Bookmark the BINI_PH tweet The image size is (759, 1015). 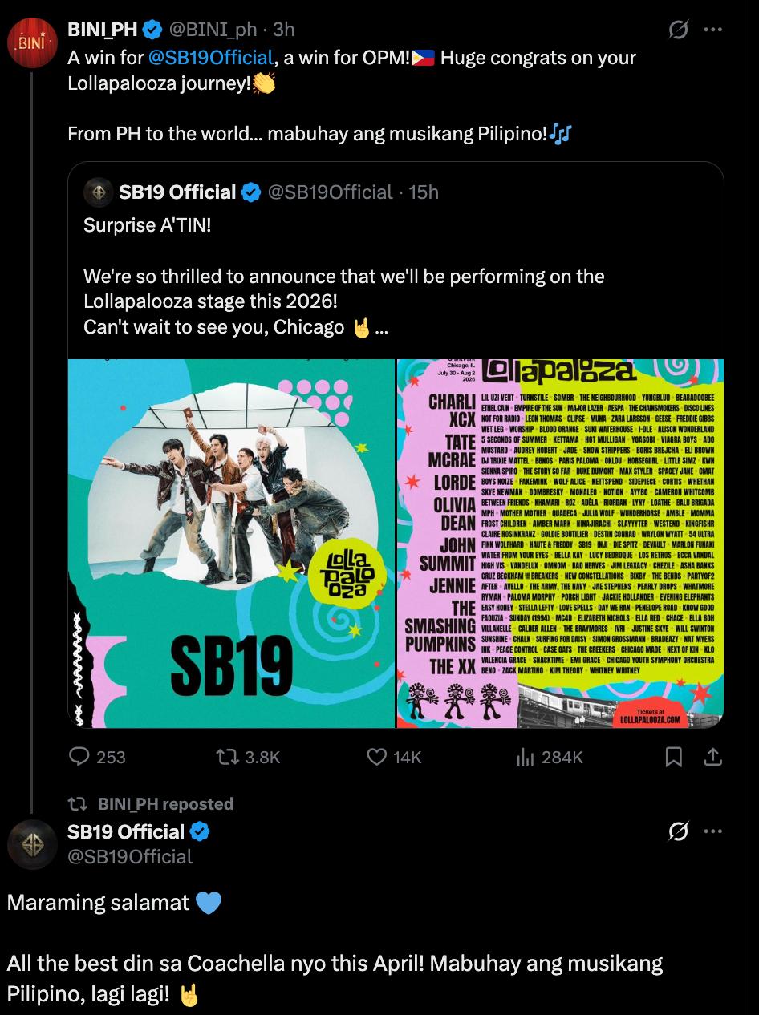[x=675, y=756]
